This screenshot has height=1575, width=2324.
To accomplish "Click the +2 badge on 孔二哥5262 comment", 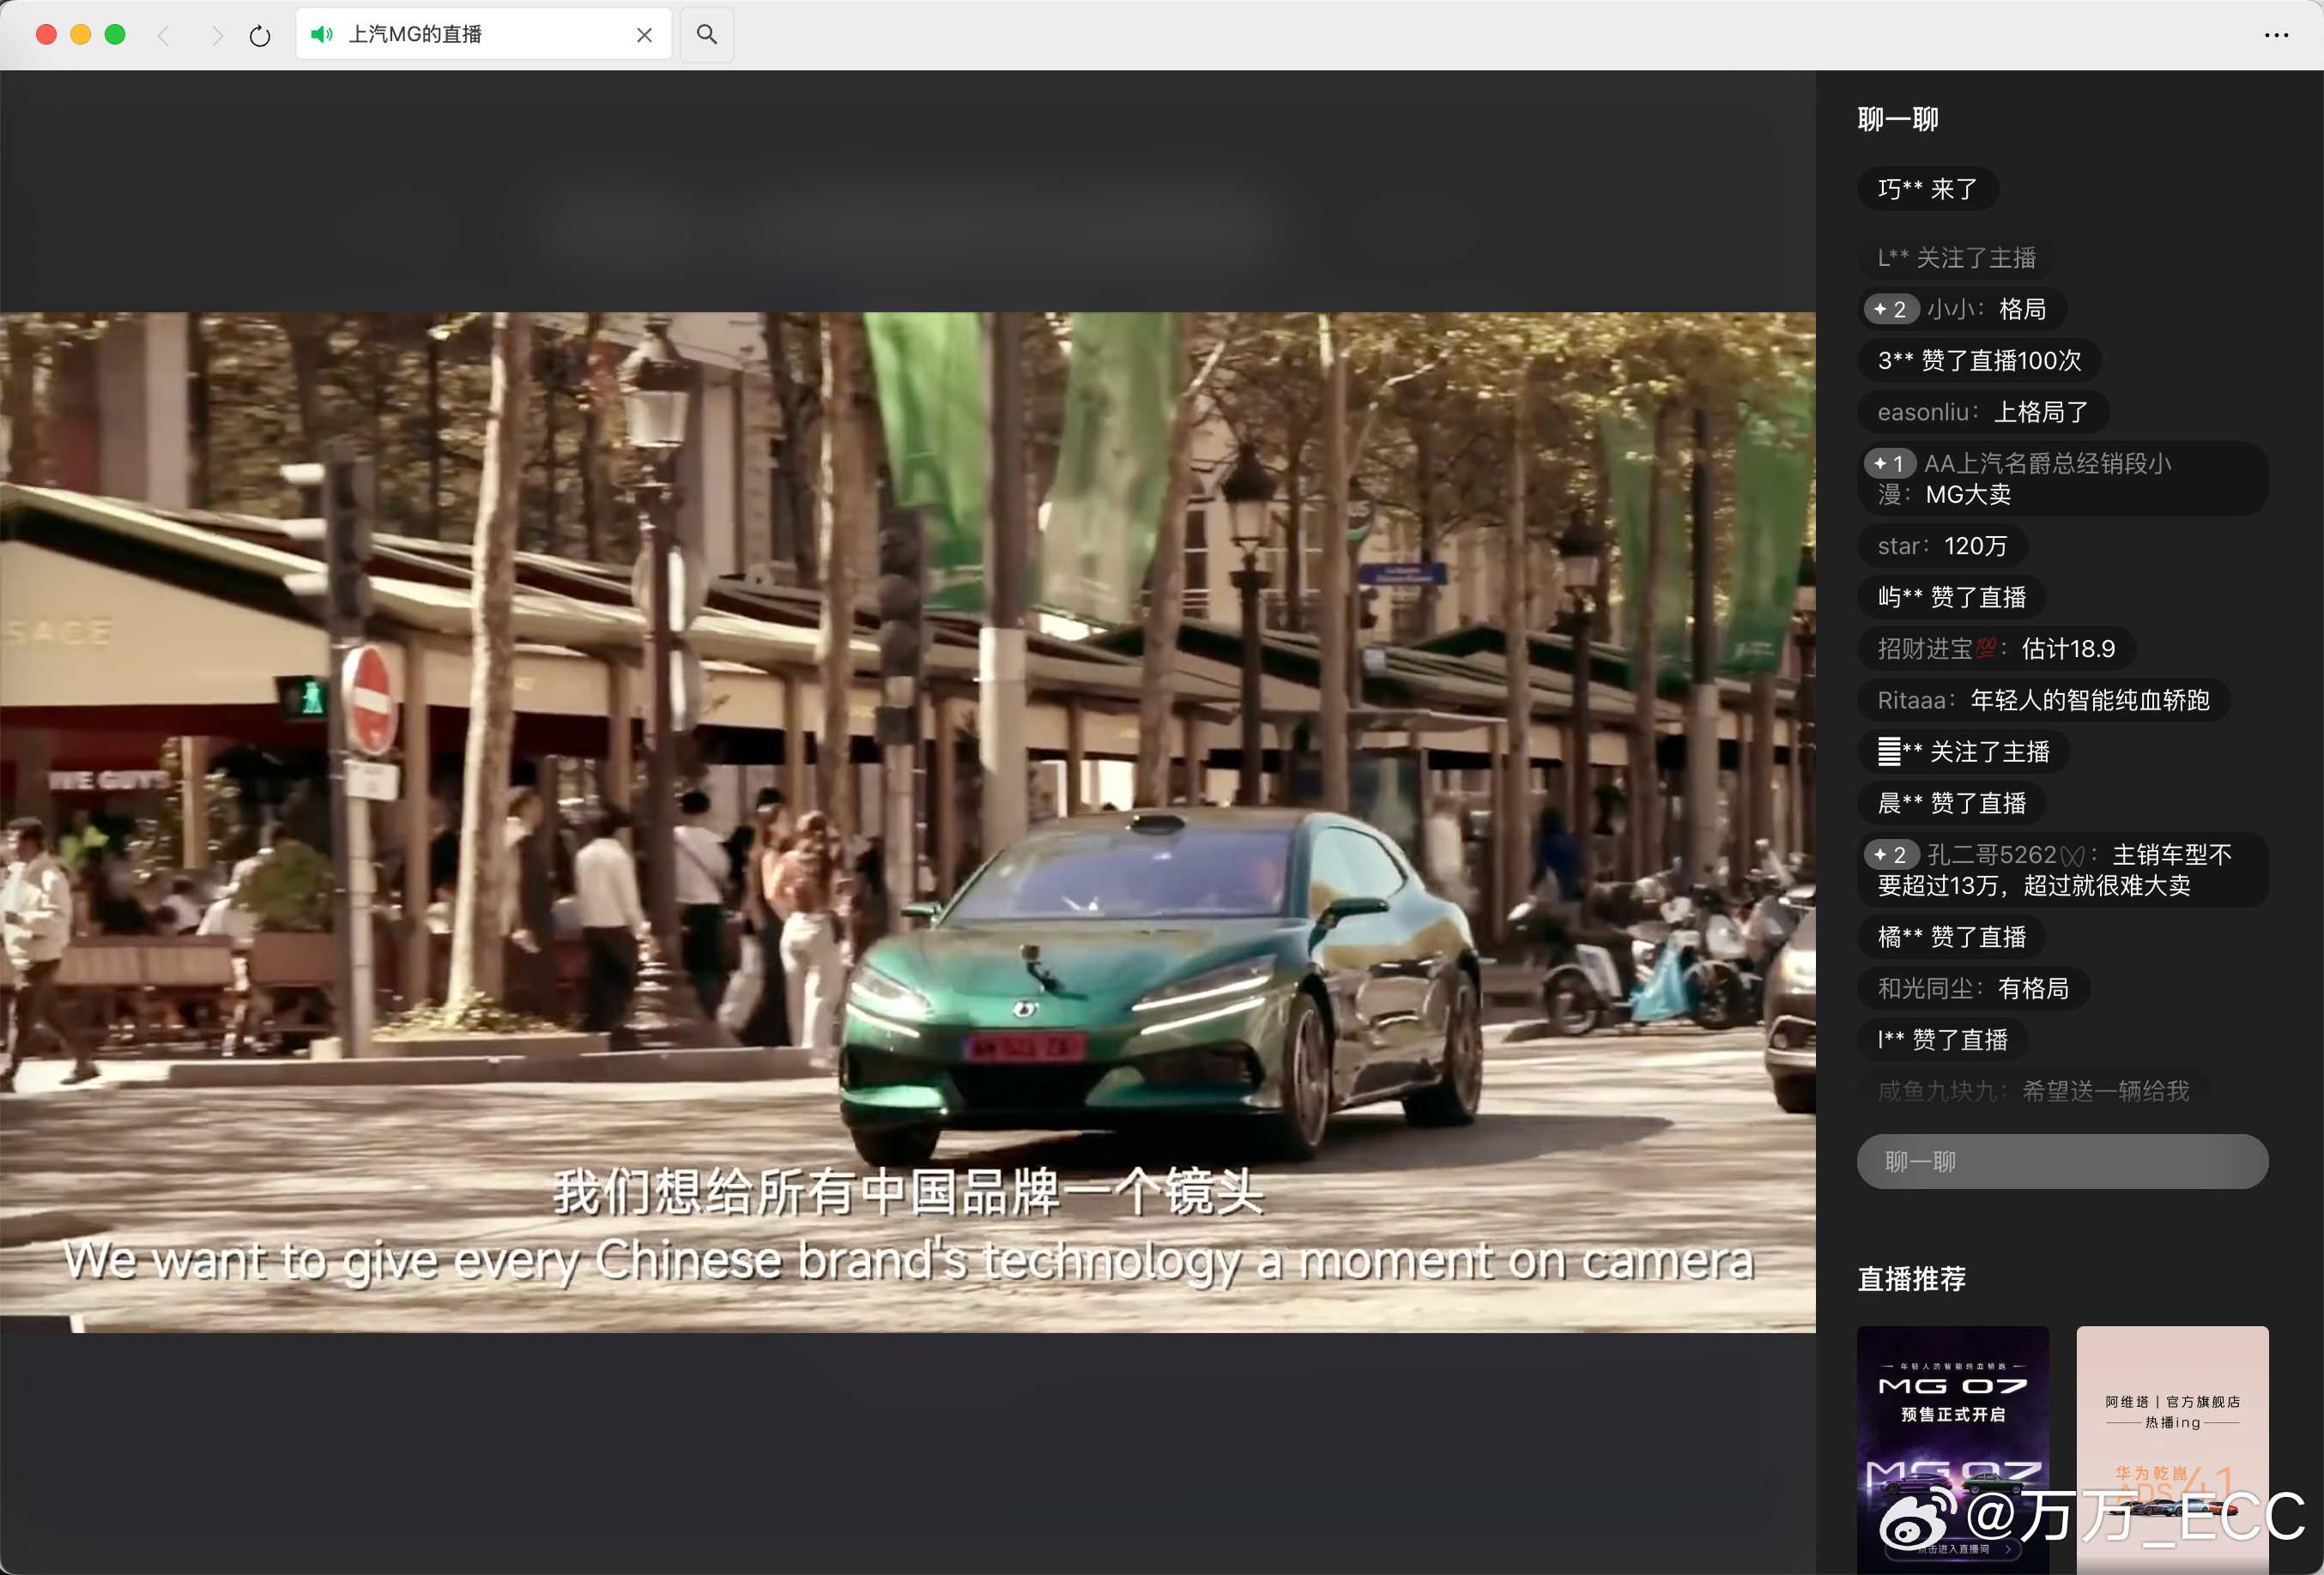I will pos(1891,855).
